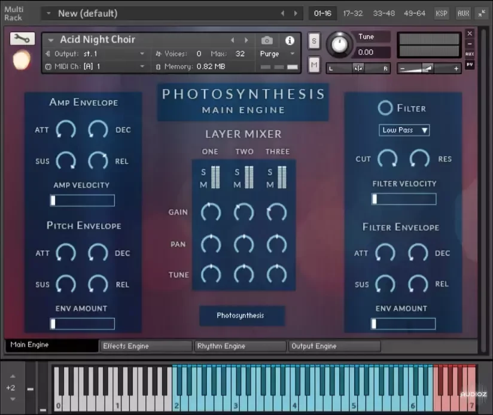Select previous instrument preset arrow

[x=232, y=40]
